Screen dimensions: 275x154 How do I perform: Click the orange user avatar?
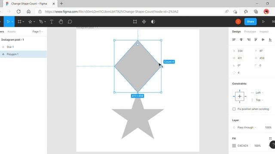[238, 22]
